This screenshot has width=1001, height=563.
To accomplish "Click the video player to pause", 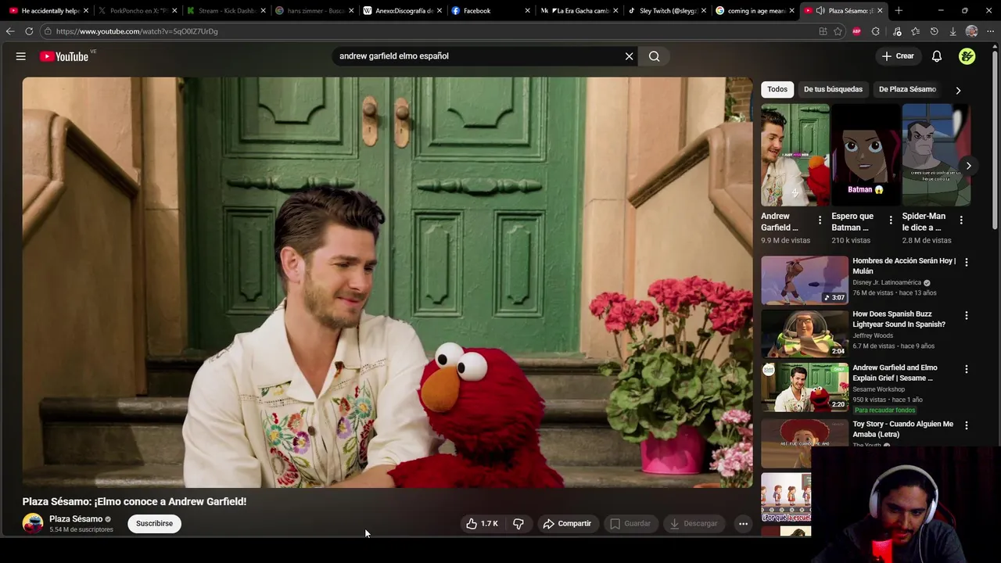I will tap(387, 282).
